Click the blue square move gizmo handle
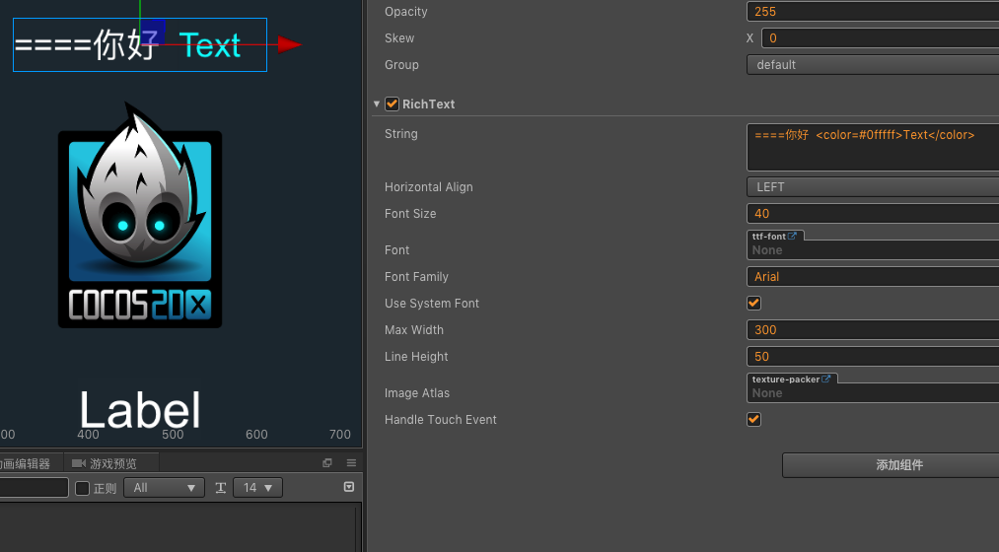The height and width of the screenshot is (552, 999). click(153, 32)
